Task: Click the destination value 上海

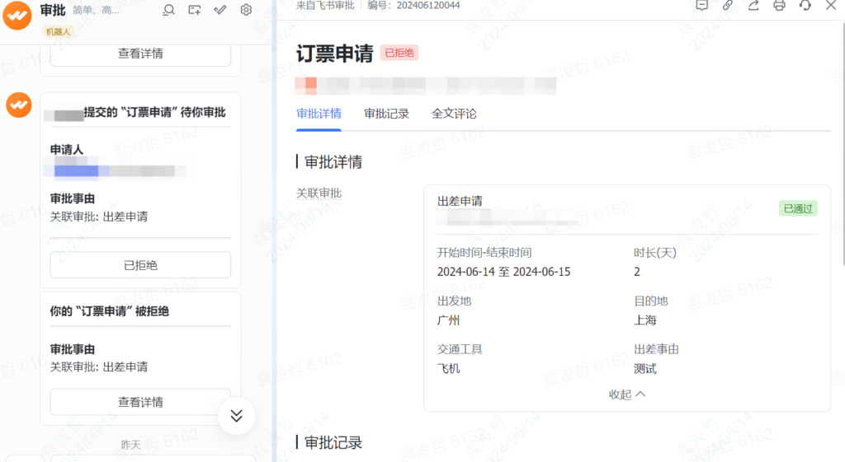Action: [x=645, y=320]
